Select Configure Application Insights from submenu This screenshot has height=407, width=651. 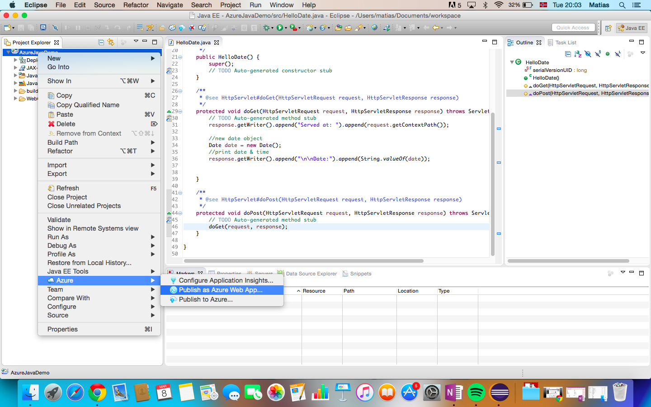tap(222, 280)
